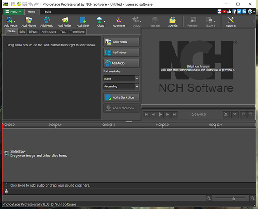Switch to the Suite ribbon tab

[x=48, y=12]
